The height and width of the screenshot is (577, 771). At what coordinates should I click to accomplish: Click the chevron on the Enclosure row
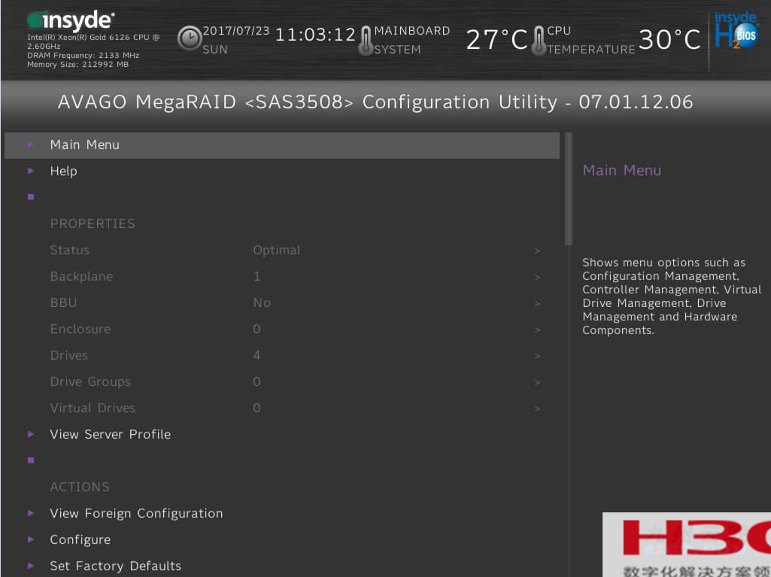coord(537,329)
